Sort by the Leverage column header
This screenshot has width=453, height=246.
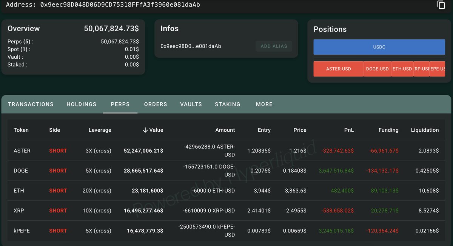(x=100, y=130)
